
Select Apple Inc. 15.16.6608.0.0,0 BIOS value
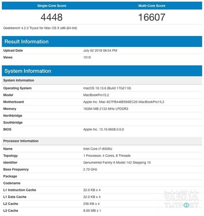(104, 129)
